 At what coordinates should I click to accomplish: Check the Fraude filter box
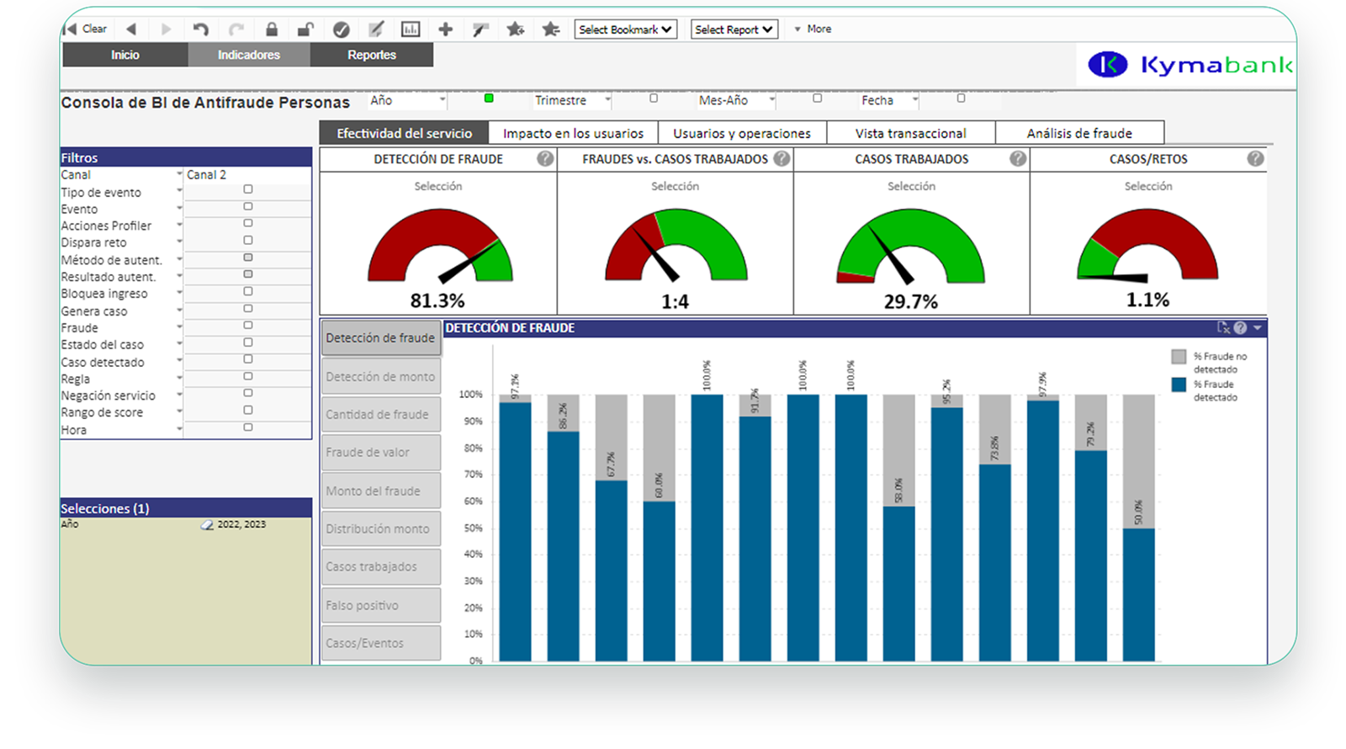click(248, 325)
